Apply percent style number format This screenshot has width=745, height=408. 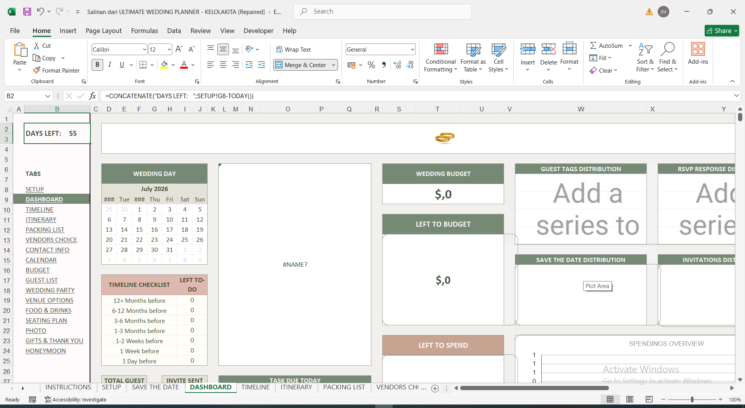tap(371, 65)
